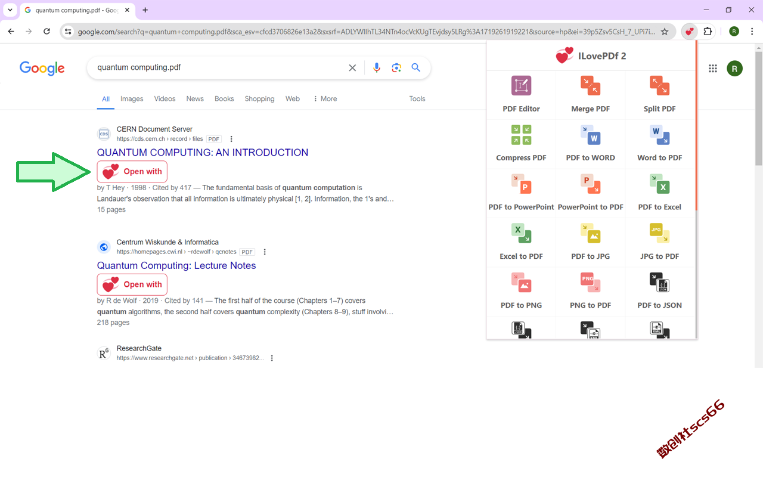The width and height of the screenshot is (763, 477).
Task: Click the ResearchGate site name
Action: pos(139,349)
